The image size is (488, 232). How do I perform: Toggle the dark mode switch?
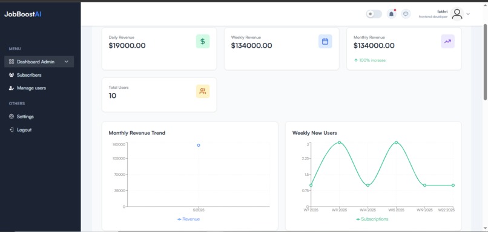(x=374, y=14)
